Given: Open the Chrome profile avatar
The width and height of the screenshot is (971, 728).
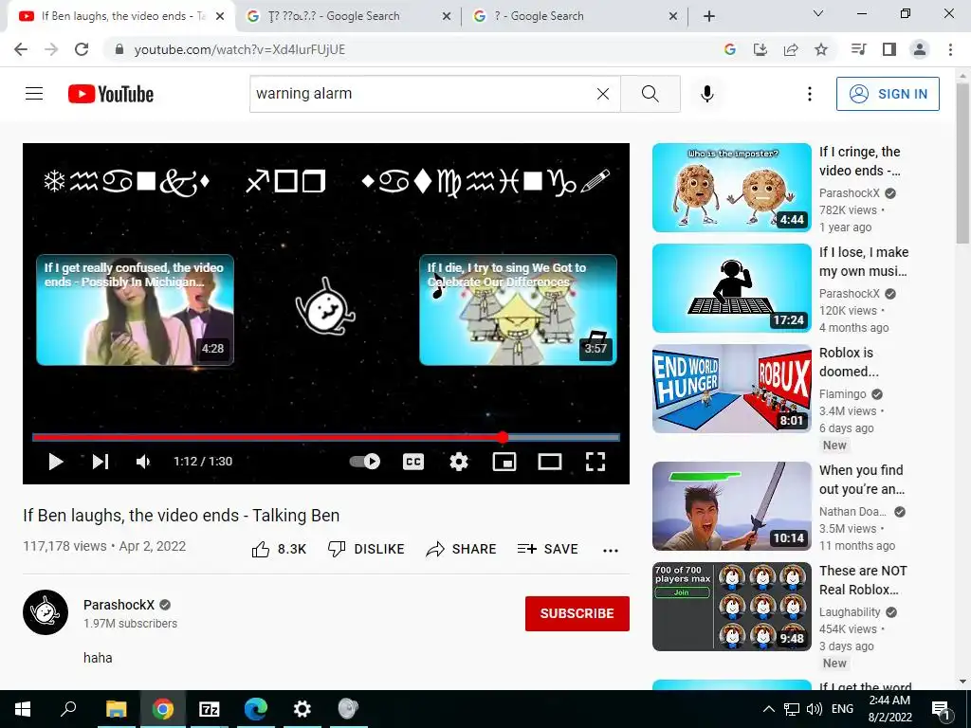Looking at the screenshot, I should [920, 49].
